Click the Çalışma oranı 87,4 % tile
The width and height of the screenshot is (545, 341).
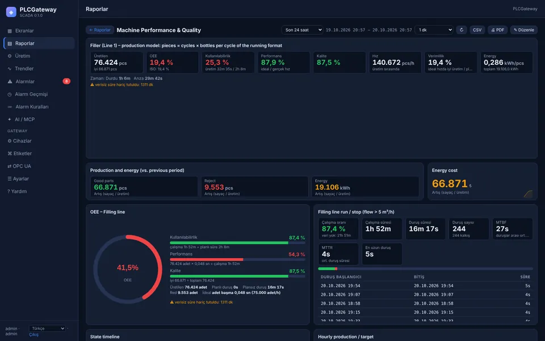pyautogui.click(x=338, y=229)
